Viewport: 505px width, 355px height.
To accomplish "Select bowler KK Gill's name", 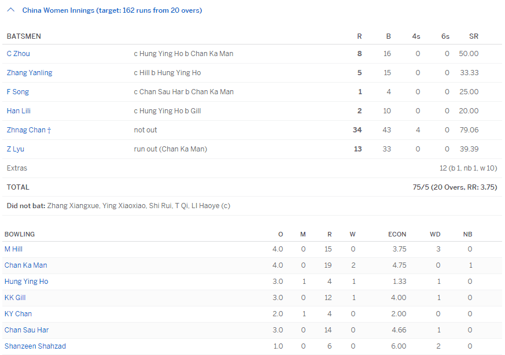I will pos(15,298).
